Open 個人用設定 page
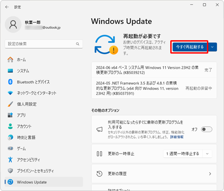 pos(44,104)
